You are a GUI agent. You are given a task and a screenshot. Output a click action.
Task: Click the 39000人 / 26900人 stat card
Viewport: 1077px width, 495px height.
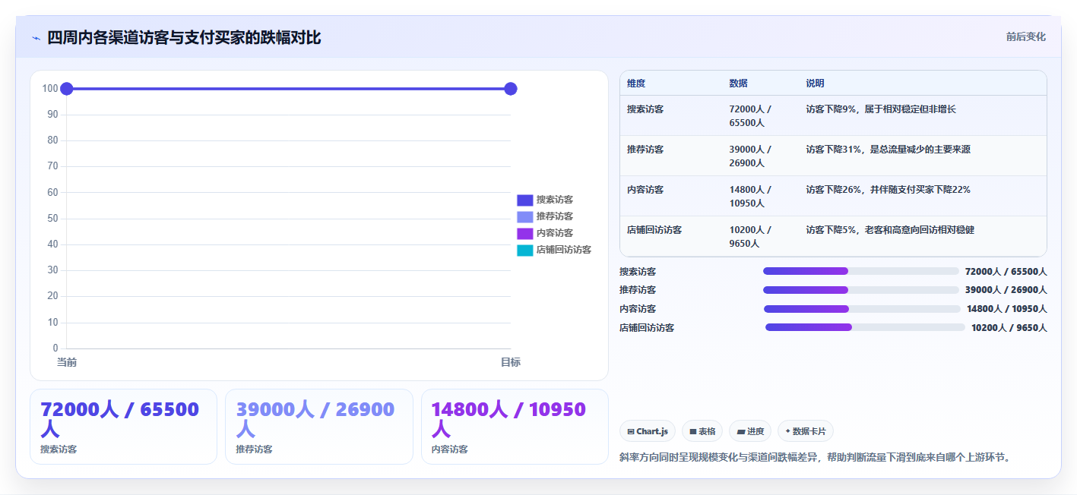coord(319,427)
